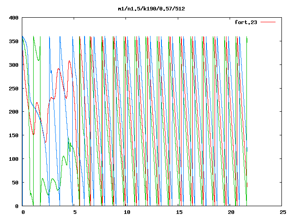This screenshot has height=218, width=291.
Task: Click y-axis label 200
Action: [14, 112]
